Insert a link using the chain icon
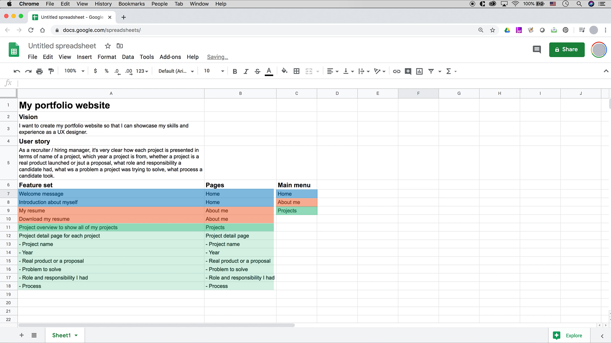Image resolution: width=611 pixels, height=343 pixels. point(397,71)
